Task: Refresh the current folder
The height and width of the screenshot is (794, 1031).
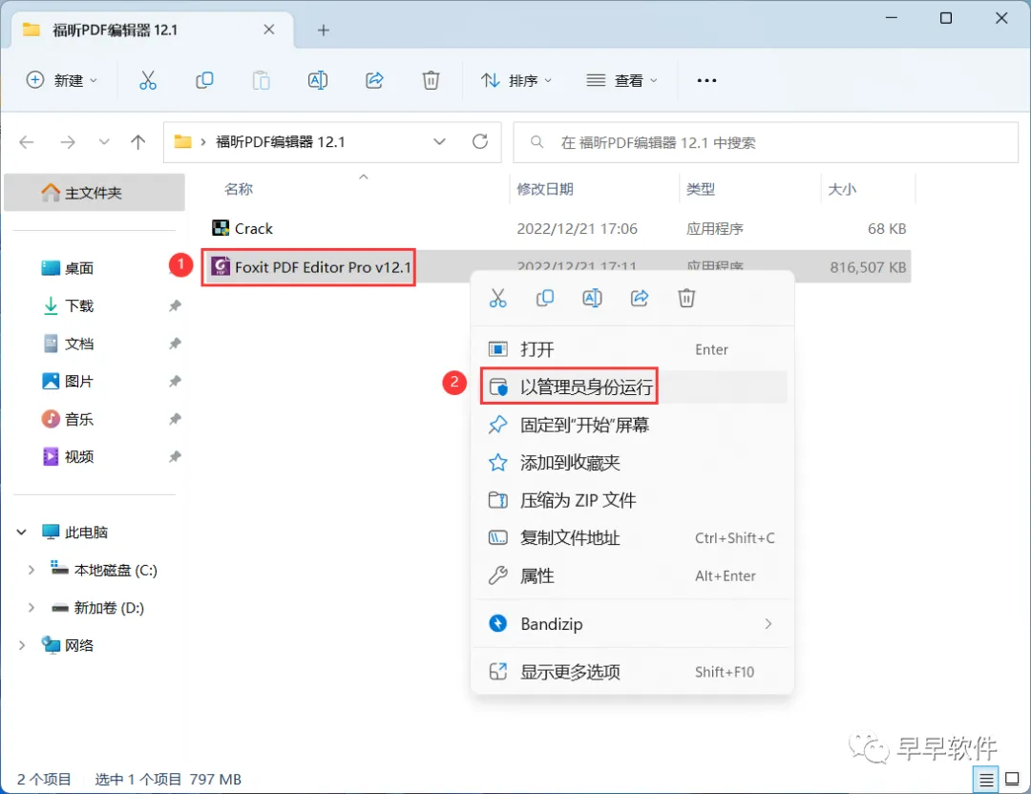Action: (x=480, y=142)
